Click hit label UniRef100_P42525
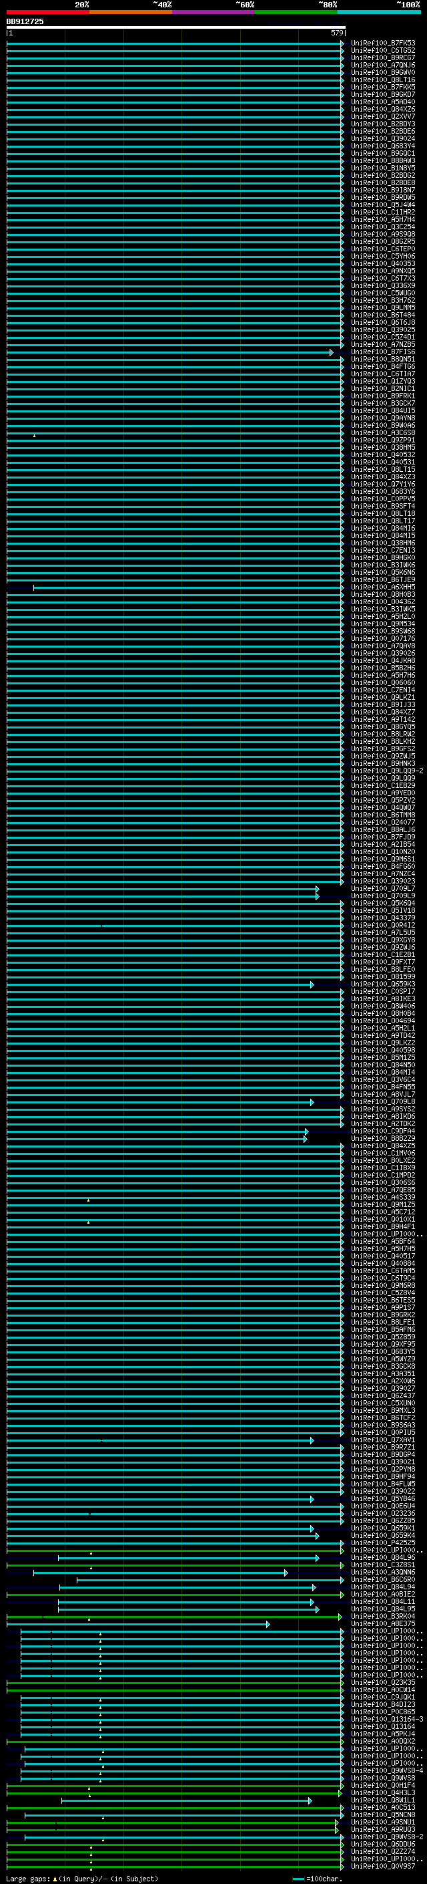427x1884 pixels. pyautogui.click(x=382, y=1542)
